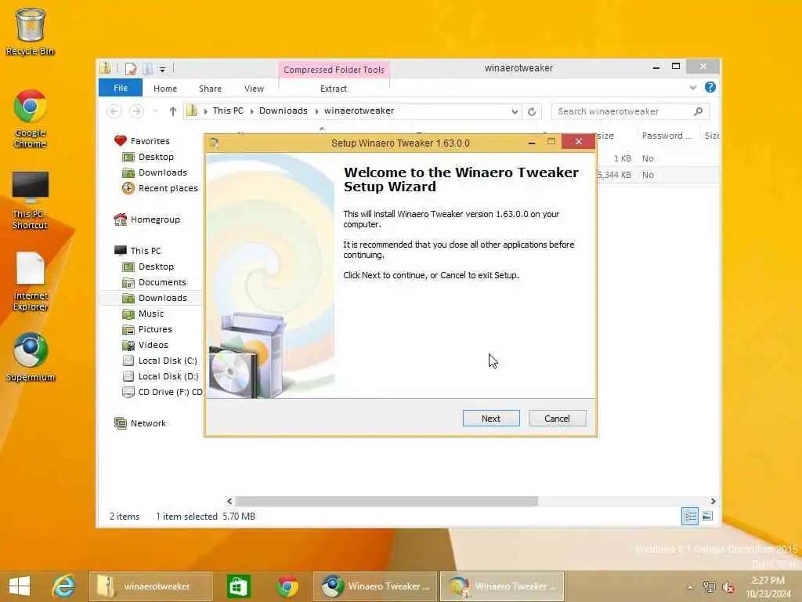Open the File menu in Explorer
The height and width of the screenshot is (602, 802).
click(120, 88)
